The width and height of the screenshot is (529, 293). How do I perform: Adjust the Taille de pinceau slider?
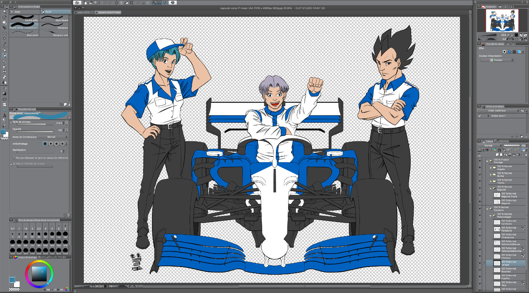(x=35, y=124)
